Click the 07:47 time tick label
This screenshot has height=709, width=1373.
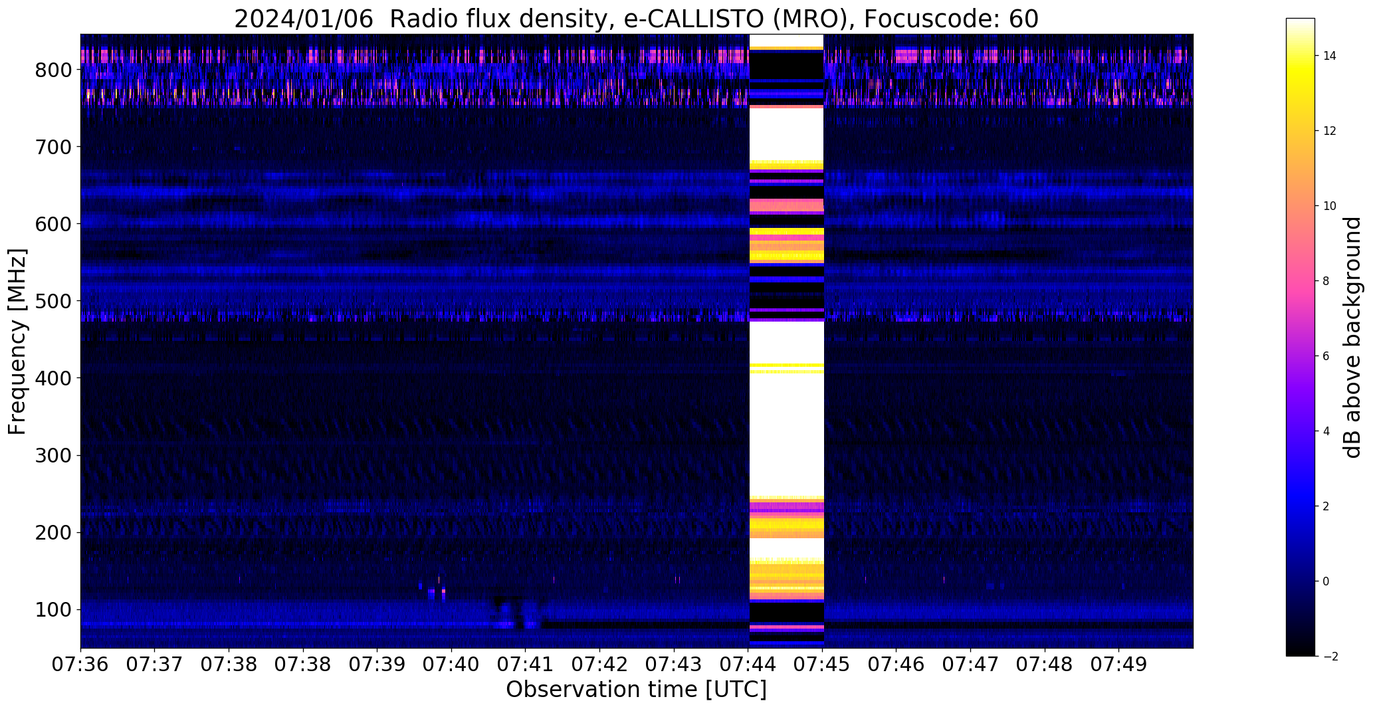[x=971, y=664]
